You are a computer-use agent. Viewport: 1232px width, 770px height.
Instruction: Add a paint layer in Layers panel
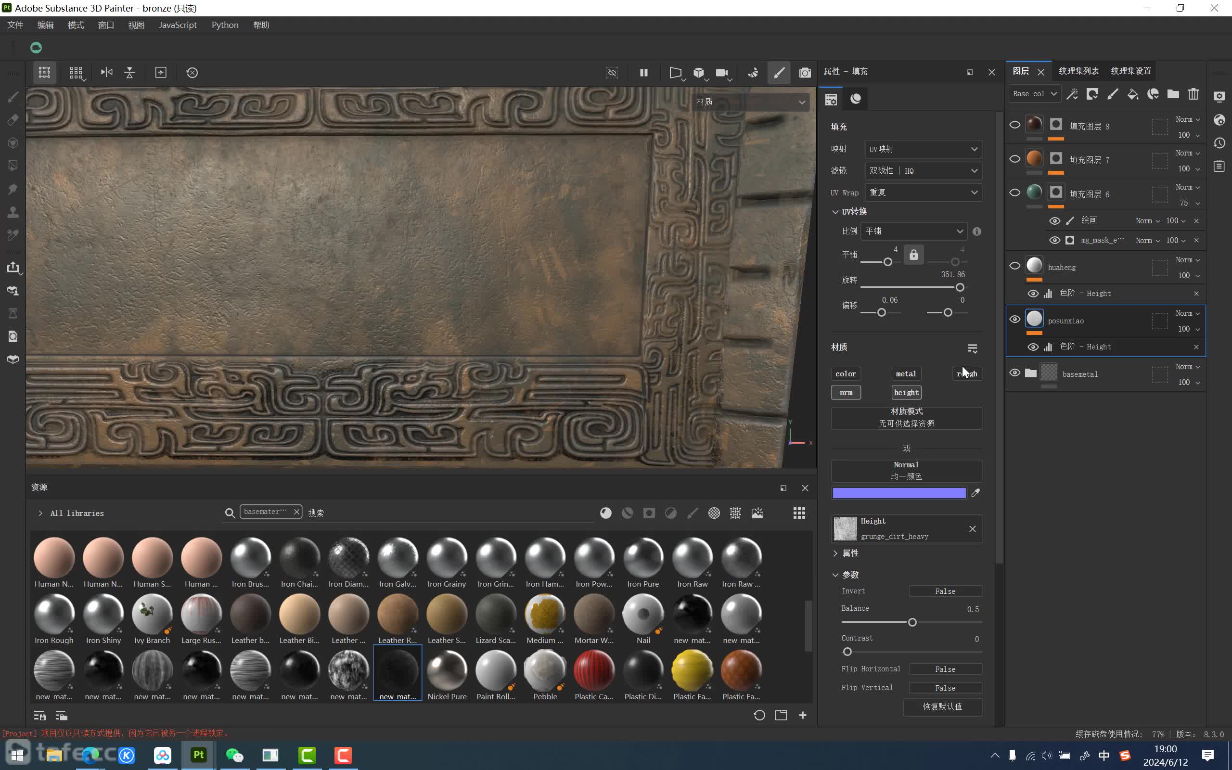tap(1113, 94)
